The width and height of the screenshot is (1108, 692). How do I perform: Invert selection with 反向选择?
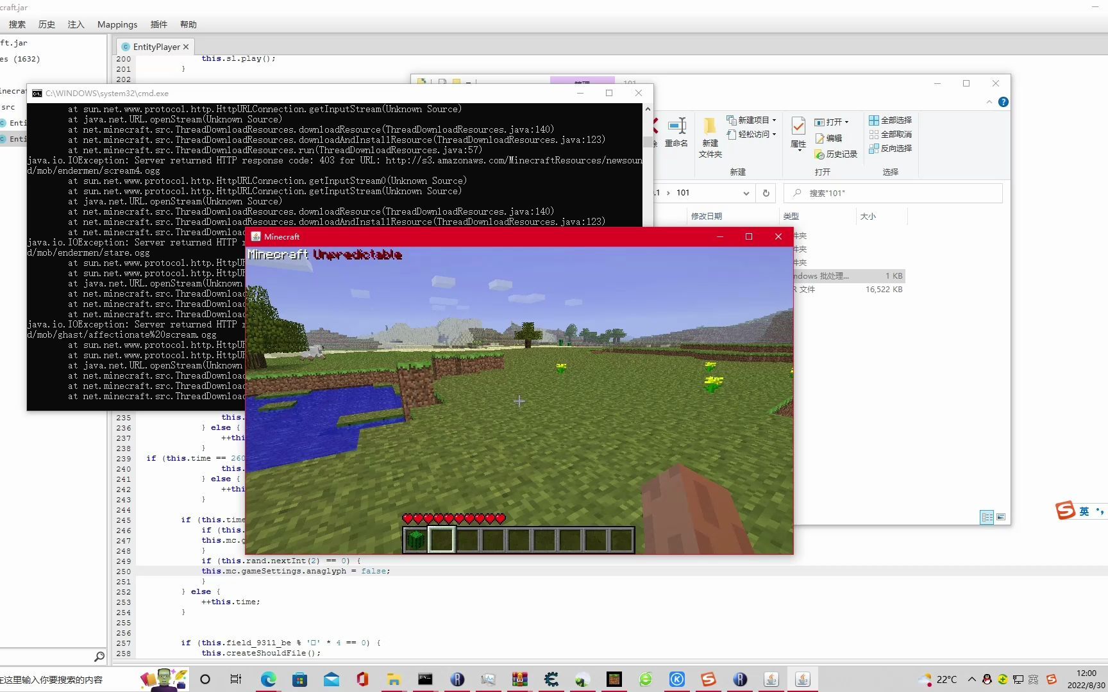click(891, 148)
